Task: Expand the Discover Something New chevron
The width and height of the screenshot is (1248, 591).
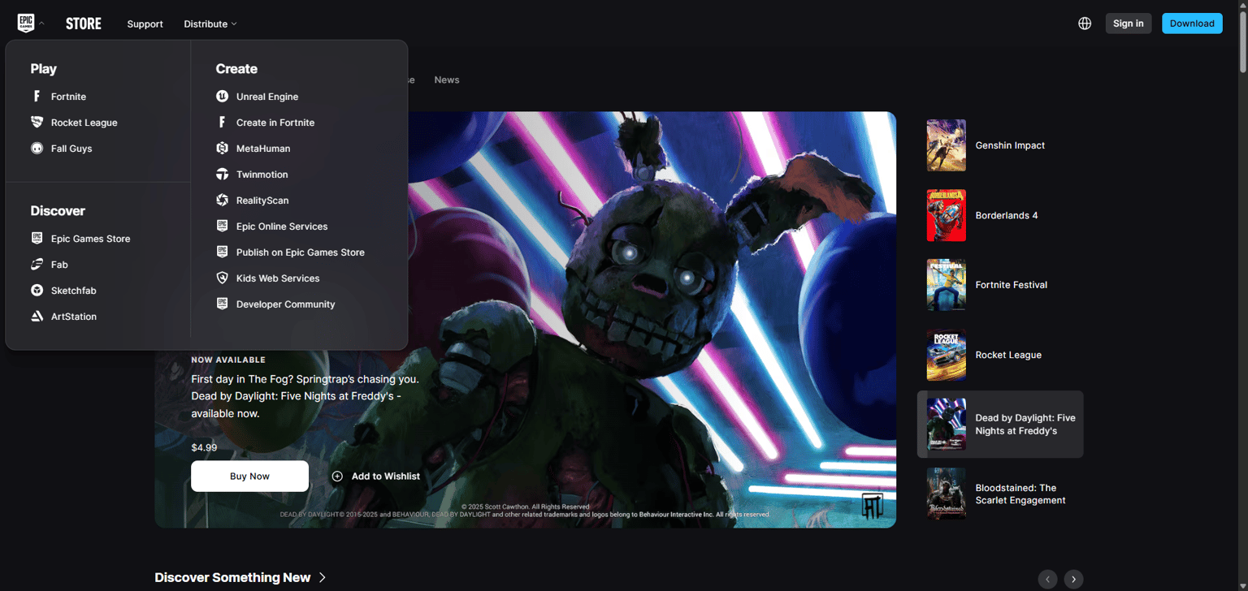Action: (323, 578)
